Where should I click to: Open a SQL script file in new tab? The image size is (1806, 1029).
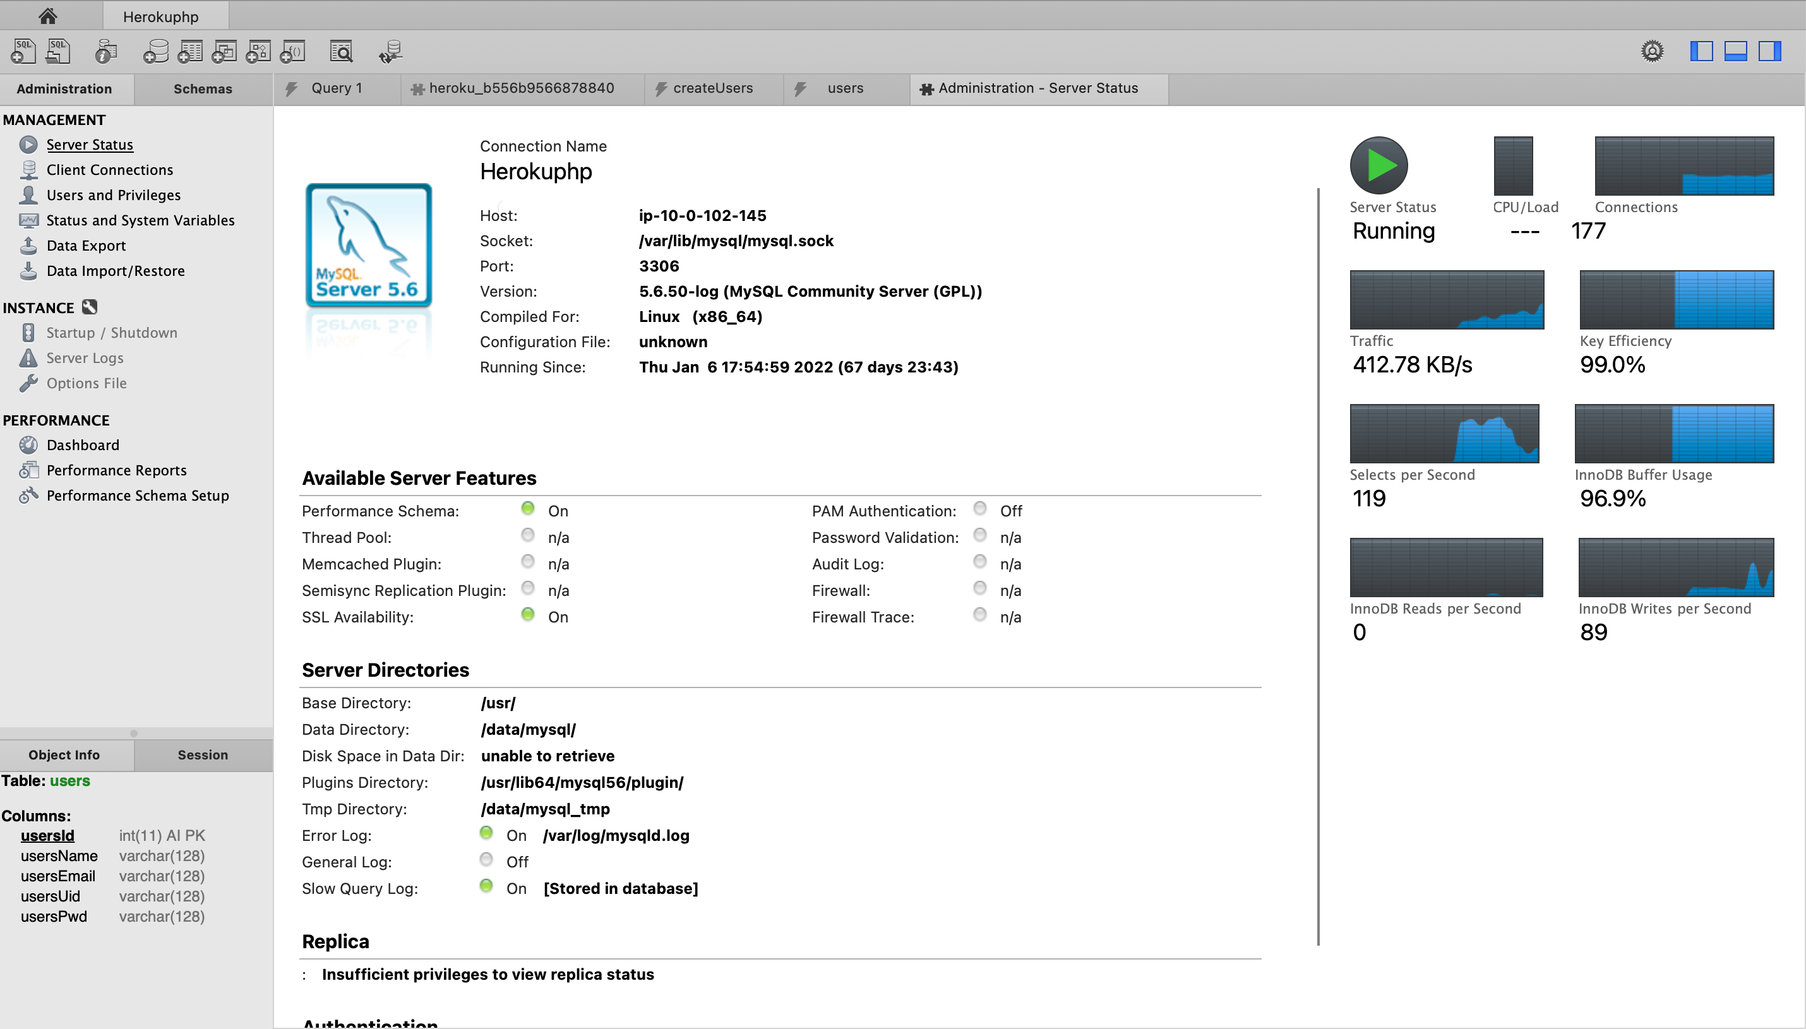tap(58, 51)
